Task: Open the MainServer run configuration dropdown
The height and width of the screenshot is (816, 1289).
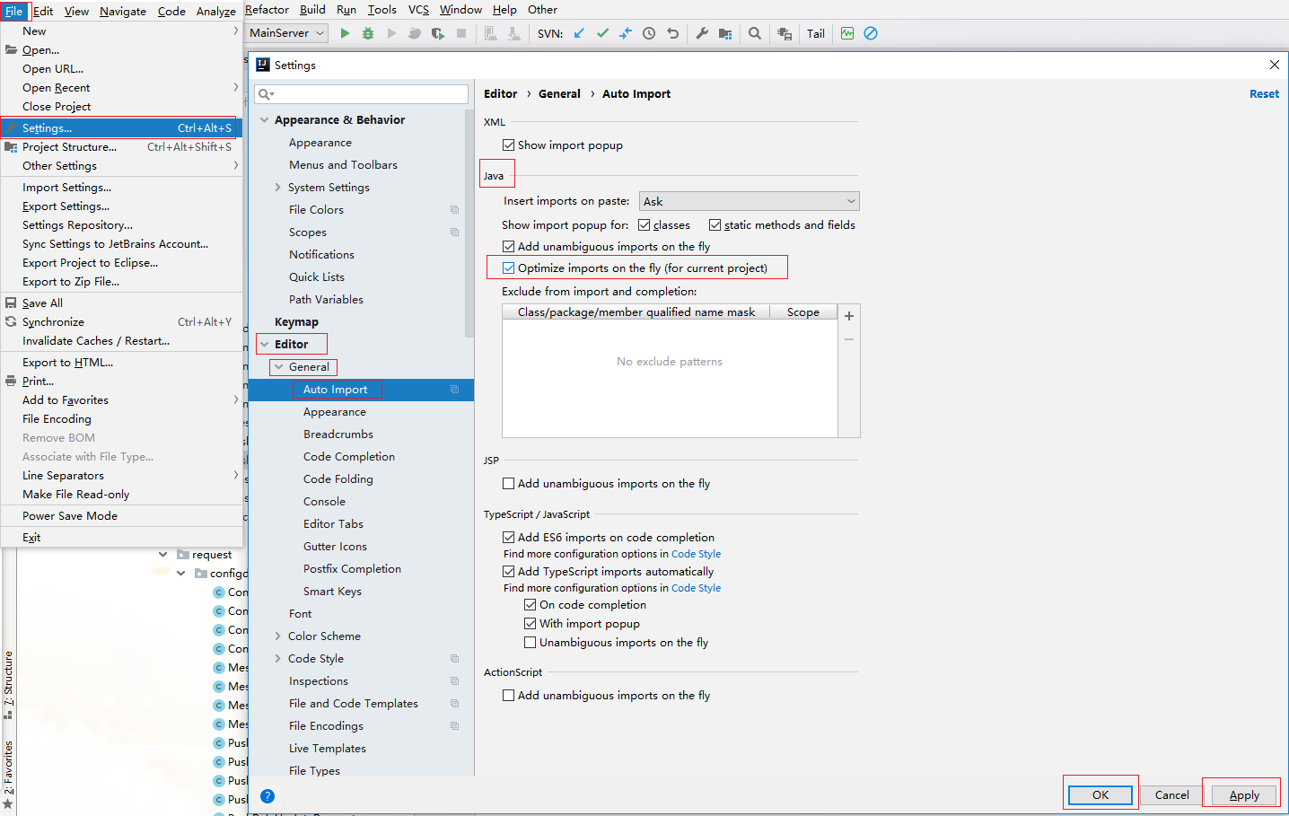Action: tap(286, 33)
